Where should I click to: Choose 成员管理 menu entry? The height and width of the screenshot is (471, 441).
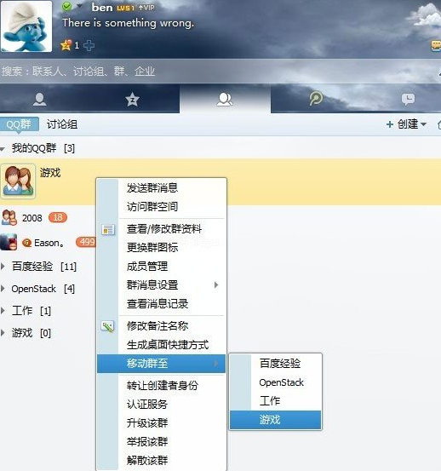(161, 267)
